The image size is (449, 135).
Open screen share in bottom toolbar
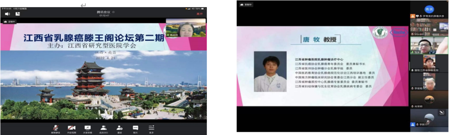click(x=87, y=128)
